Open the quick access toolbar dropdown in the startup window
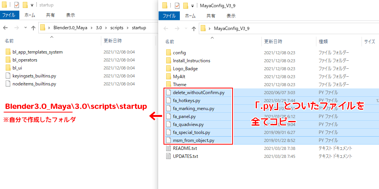Image resolution: width=379 pixels, height=189 pixels. tap(32, 6)
